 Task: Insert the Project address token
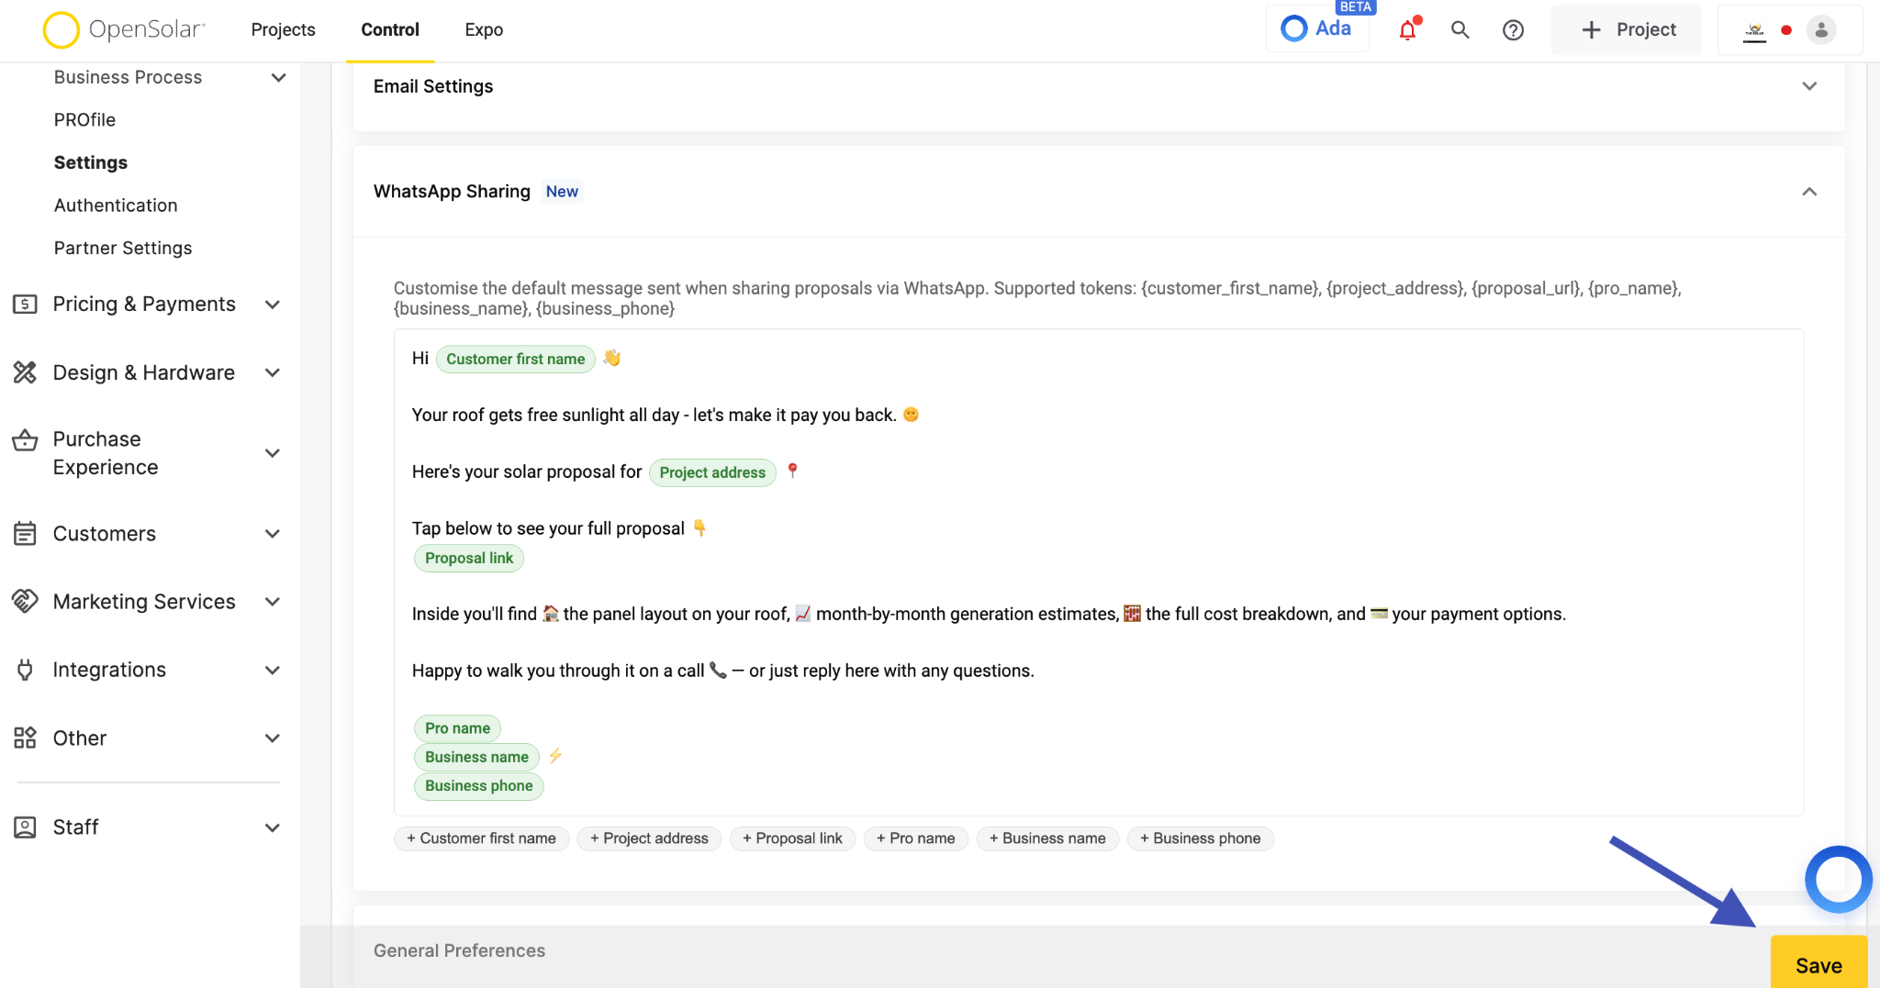[650, 838]
